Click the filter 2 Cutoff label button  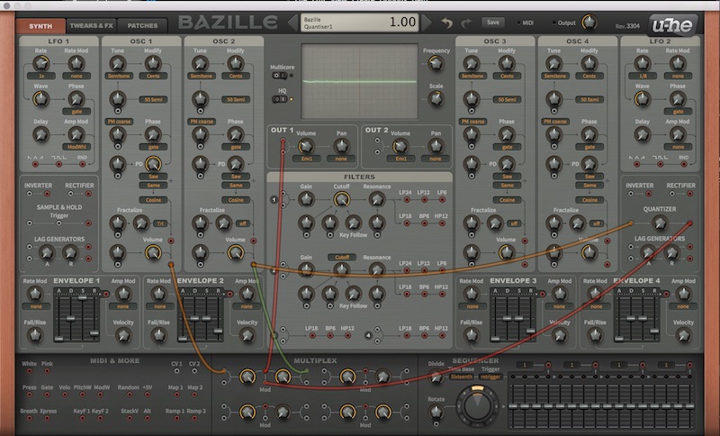(x=342, y=258)
